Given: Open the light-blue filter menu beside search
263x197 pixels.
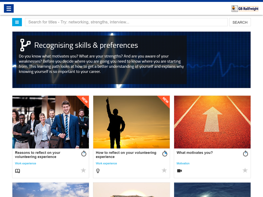Looking at the screenshot, I should pos(17,22).
